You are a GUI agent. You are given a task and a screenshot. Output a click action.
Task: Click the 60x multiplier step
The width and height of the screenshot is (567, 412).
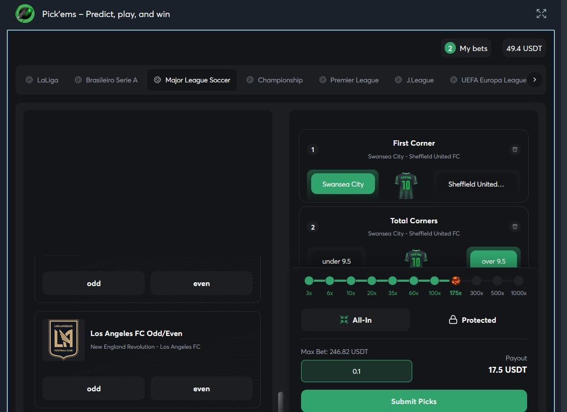414,281
